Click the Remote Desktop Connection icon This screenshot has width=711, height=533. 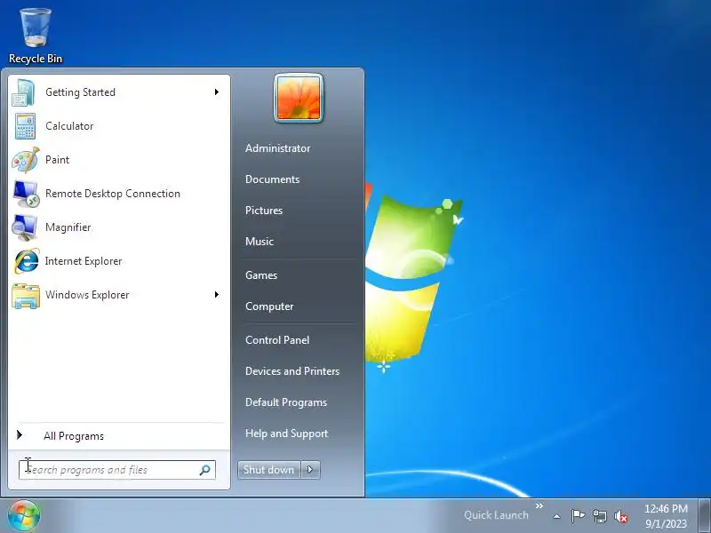(x=26, y=194)
